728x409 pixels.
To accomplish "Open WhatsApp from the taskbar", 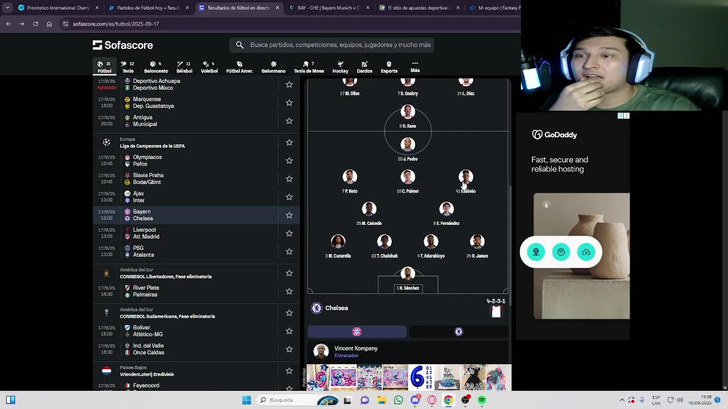I will tap(398, 400).
